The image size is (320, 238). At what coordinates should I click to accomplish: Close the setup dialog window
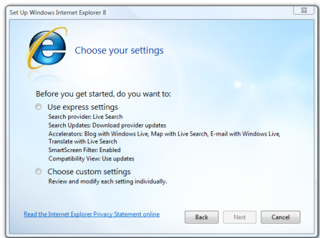(x=304, y=10)
